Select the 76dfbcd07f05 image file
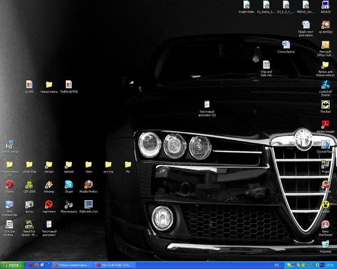 click(x=69, y=85)
